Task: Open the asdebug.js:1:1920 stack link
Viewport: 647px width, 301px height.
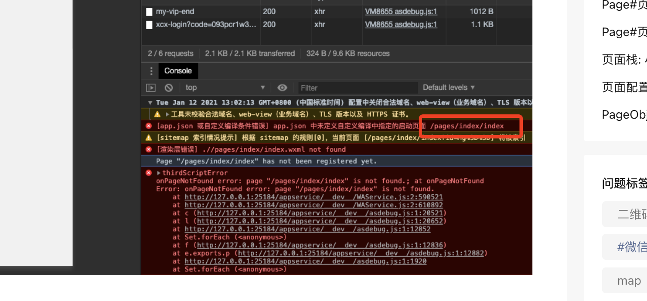Action: coord(305,261)
